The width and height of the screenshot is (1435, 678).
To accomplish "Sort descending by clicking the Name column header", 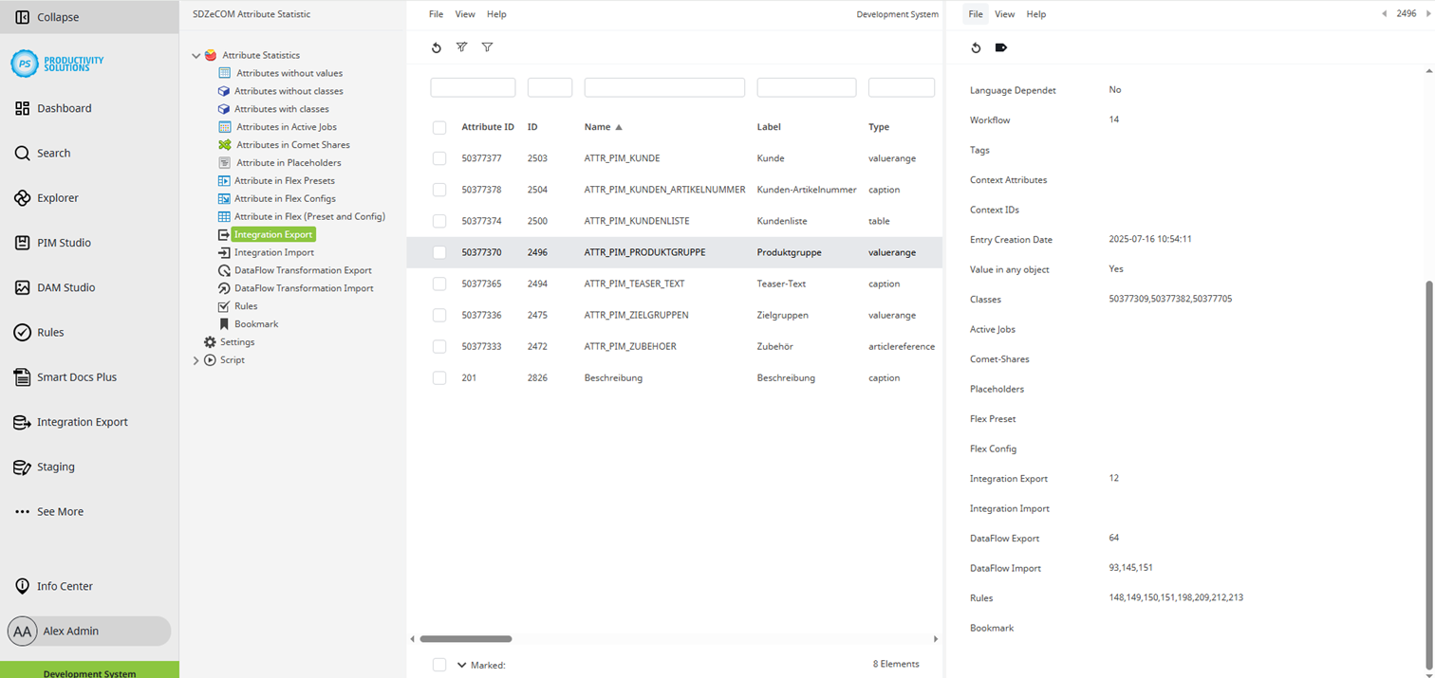I will coord(597,128).
